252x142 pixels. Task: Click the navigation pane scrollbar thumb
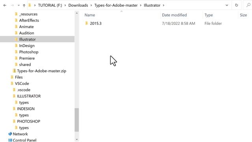tap(77, 120)
